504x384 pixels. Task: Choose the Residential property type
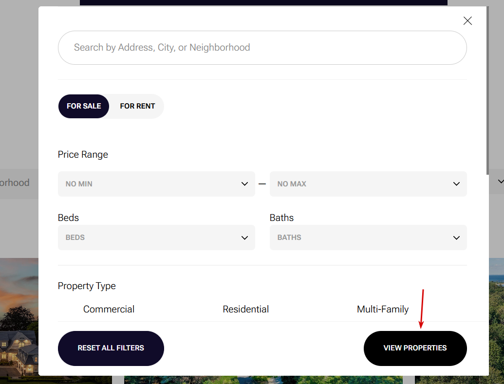tap(245, 309)
